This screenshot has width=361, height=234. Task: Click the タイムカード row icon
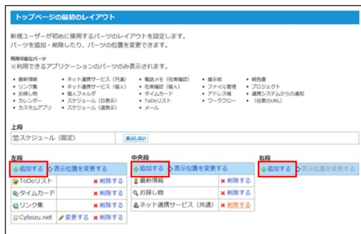(x=15, y=194)
